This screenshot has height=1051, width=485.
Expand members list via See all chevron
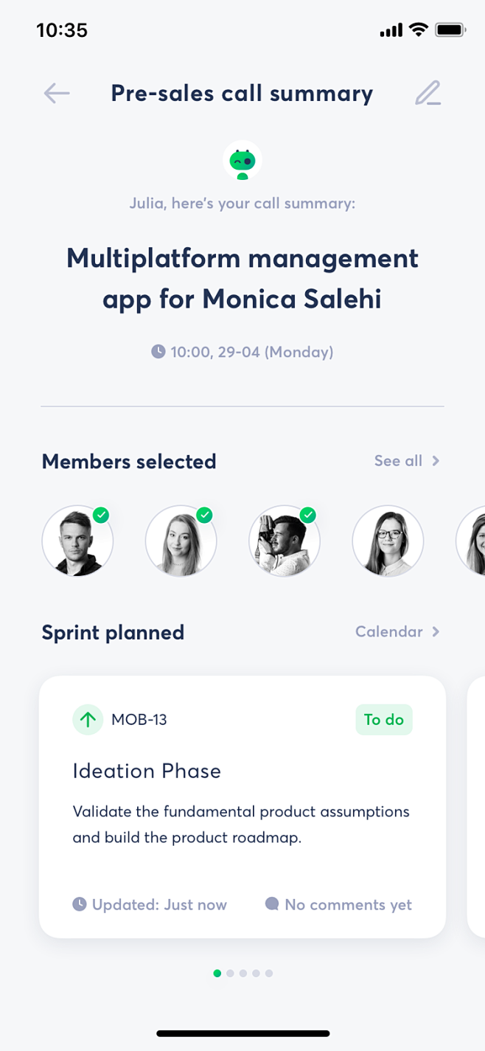(436, 461)
